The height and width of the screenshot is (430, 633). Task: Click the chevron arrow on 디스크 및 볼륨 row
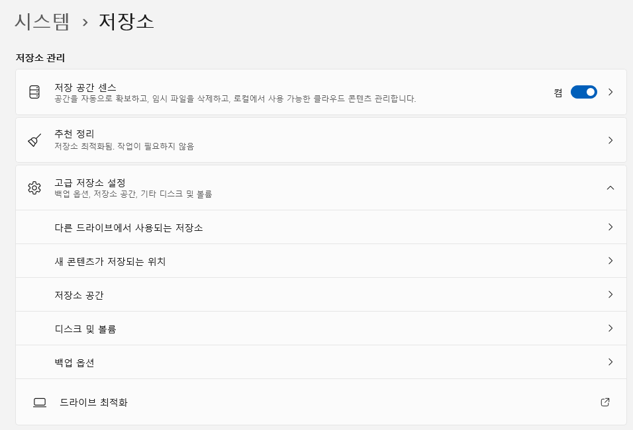610,328
